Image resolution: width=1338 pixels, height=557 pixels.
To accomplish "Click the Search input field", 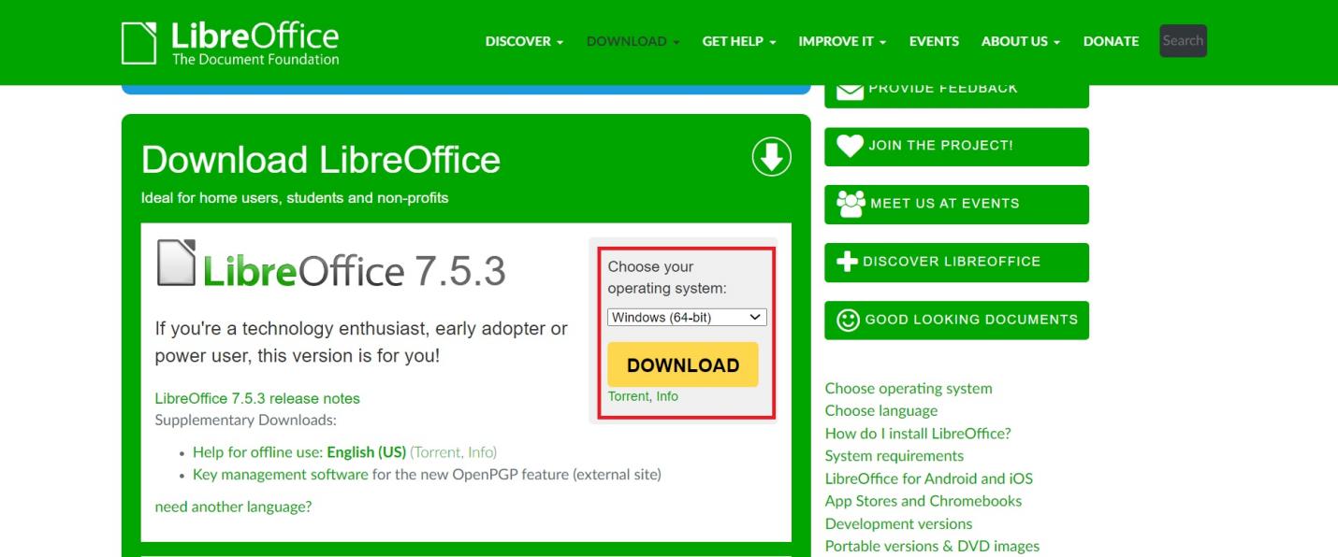I will 1182,40.
